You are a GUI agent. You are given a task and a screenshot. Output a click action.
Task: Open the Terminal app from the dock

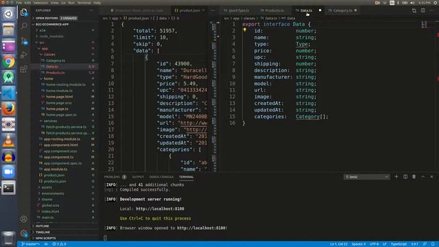pyautogui.click(x=8, y=187)
